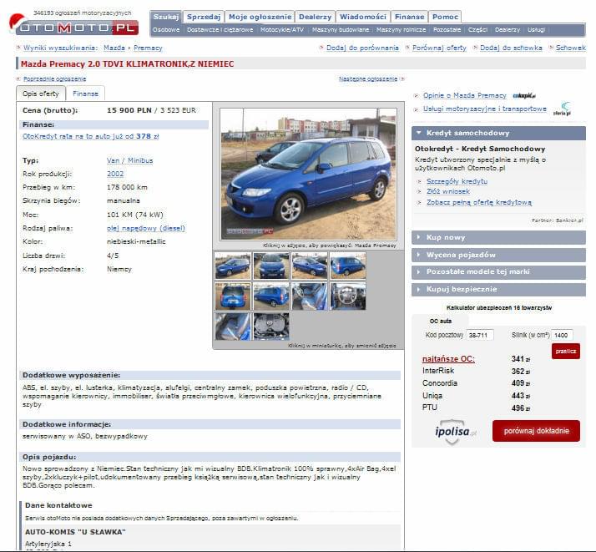Viewport: 596px width, 552px height.
Task: Open the Dealerzy main tab
Action: coord(315,17)
